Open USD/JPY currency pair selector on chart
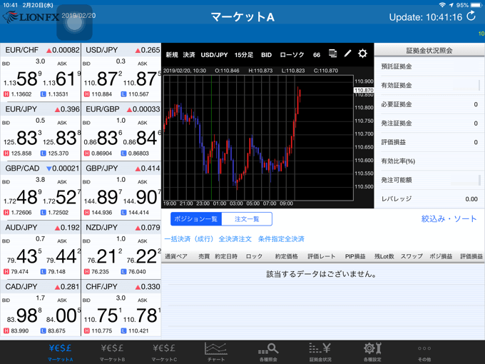 214,55
